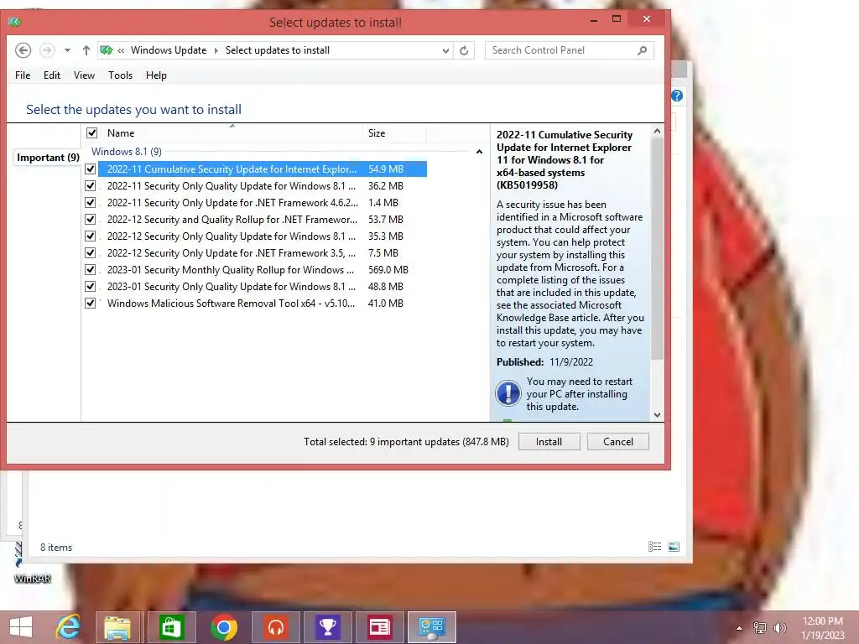Open the File menu
This screenshot has height=644, width=859.
click(x=23, y=75)
